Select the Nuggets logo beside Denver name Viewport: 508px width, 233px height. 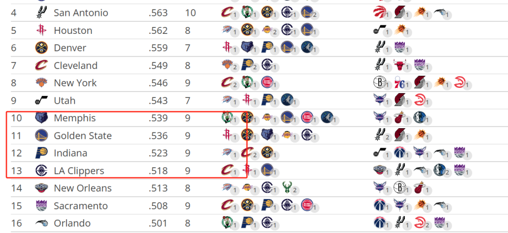[x=41, y=48]
